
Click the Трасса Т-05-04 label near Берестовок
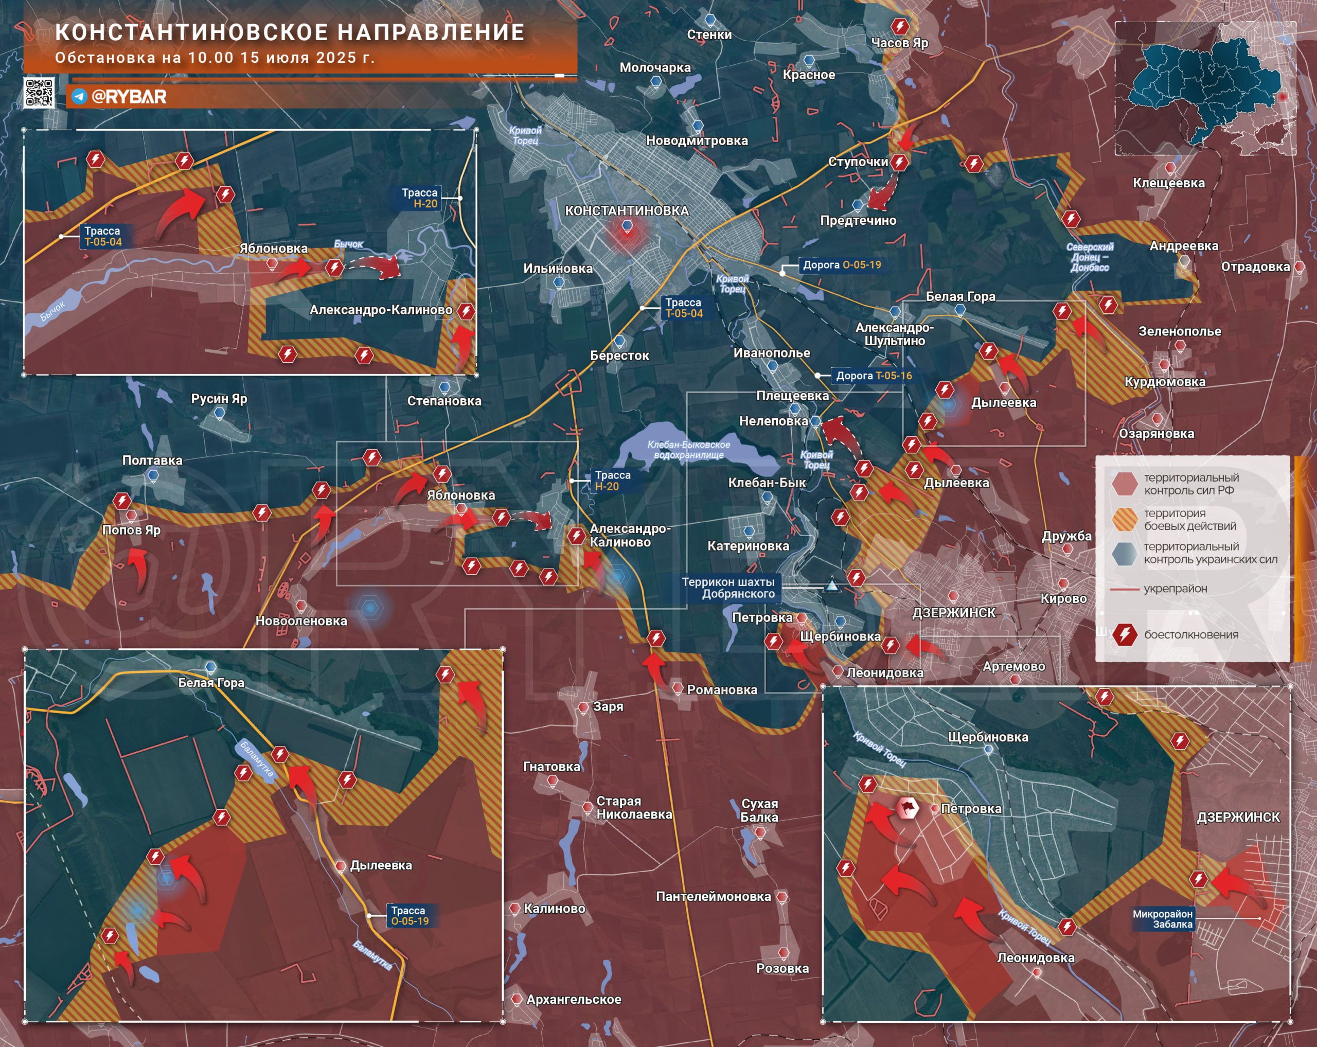(684, 308)
